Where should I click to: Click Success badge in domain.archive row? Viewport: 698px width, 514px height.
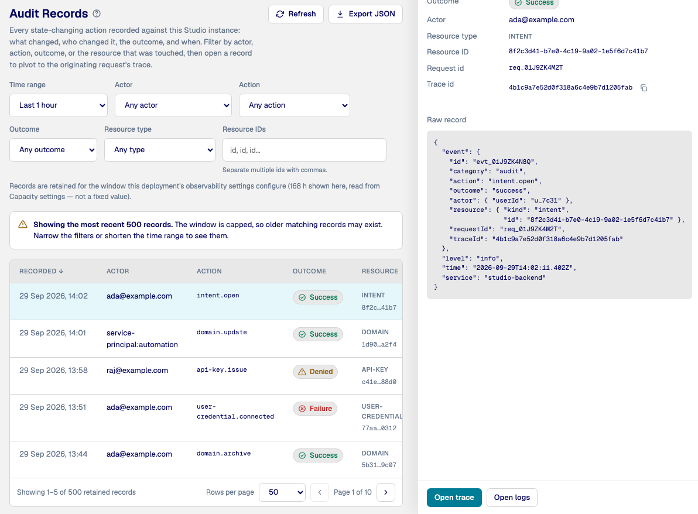pyautogui.click(x=318, y=455)
